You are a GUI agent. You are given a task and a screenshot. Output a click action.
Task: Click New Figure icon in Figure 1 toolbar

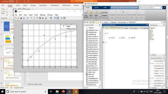[x=15, y=18]
